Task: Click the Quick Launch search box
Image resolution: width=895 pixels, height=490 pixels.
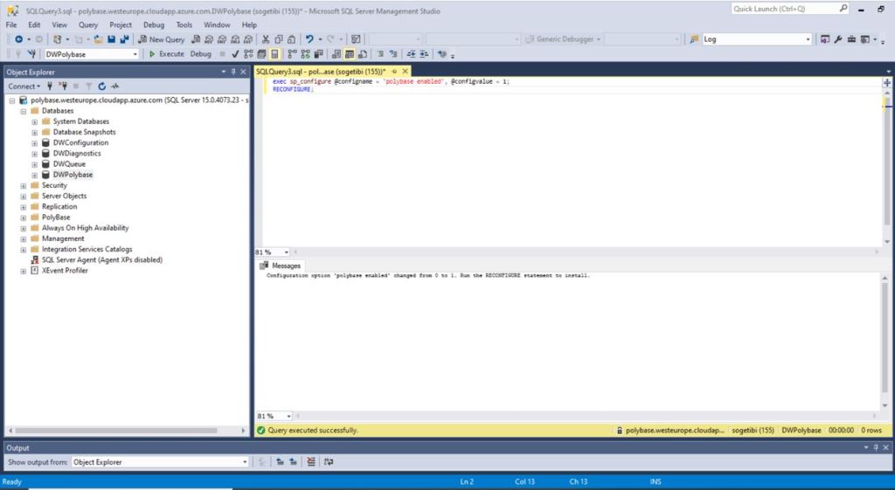Action: (x=782, y=9)
